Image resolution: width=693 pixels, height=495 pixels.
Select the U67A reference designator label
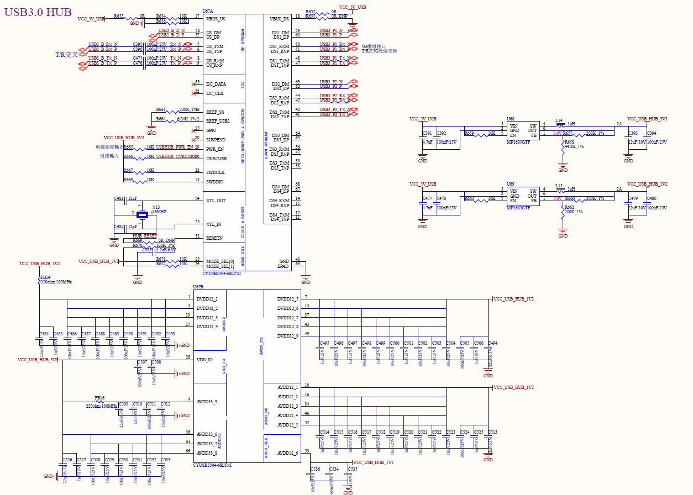(208, 11)
